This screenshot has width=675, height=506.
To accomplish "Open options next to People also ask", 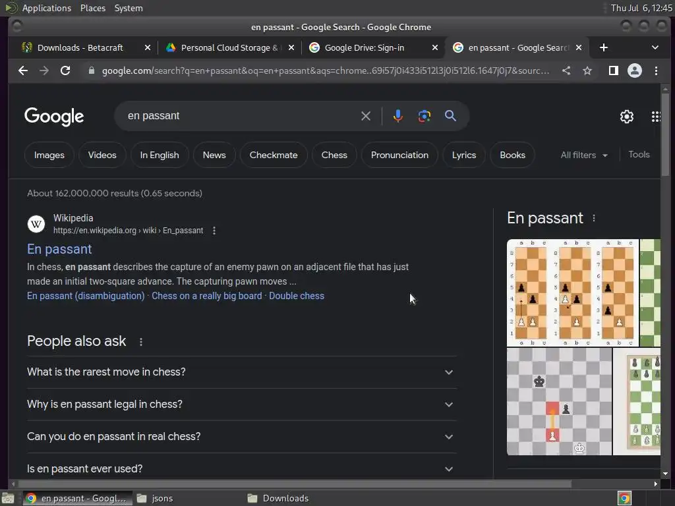I will point(141,342).
